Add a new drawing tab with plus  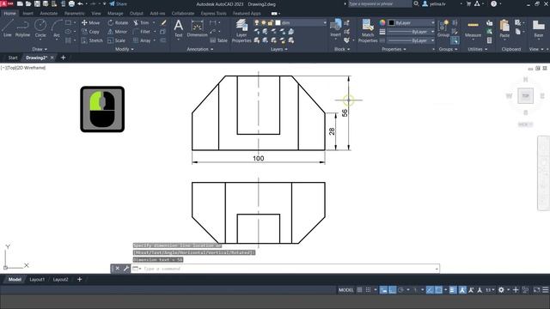pyautogui.click(x=63, y=58)
